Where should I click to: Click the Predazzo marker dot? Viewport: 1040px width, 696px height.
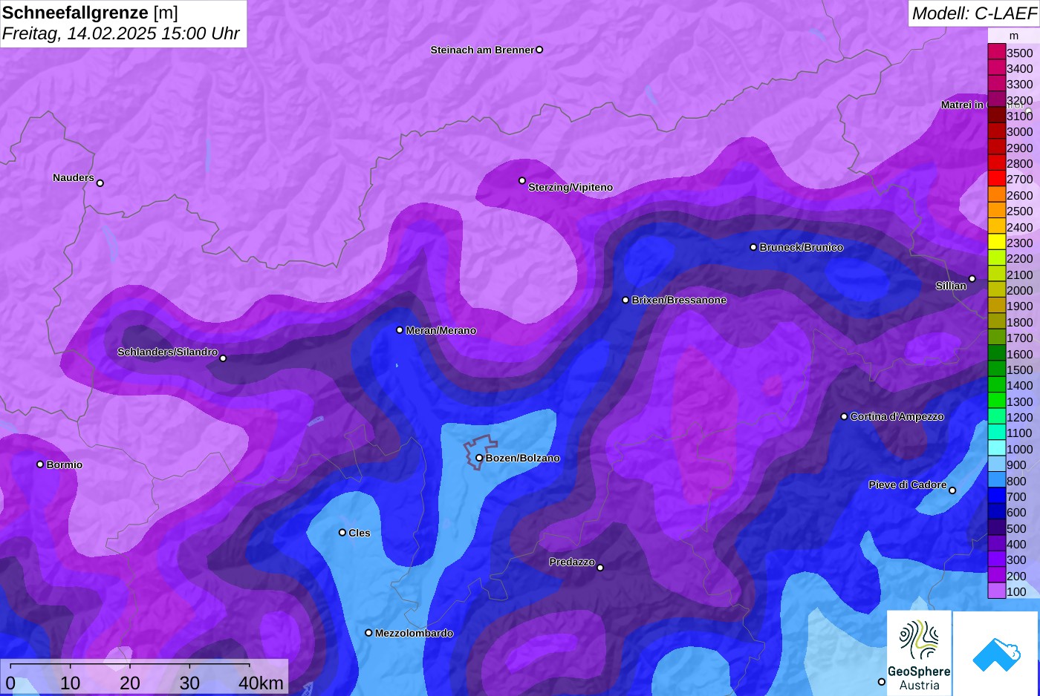pos(600,568)
